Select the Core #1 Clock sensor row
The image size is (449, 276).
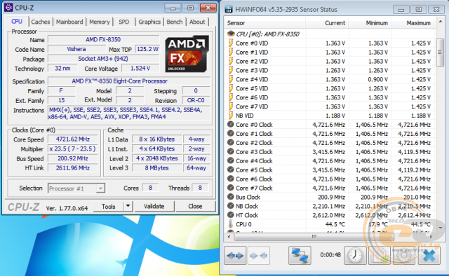pyautogui.click(x=330, y=134)
